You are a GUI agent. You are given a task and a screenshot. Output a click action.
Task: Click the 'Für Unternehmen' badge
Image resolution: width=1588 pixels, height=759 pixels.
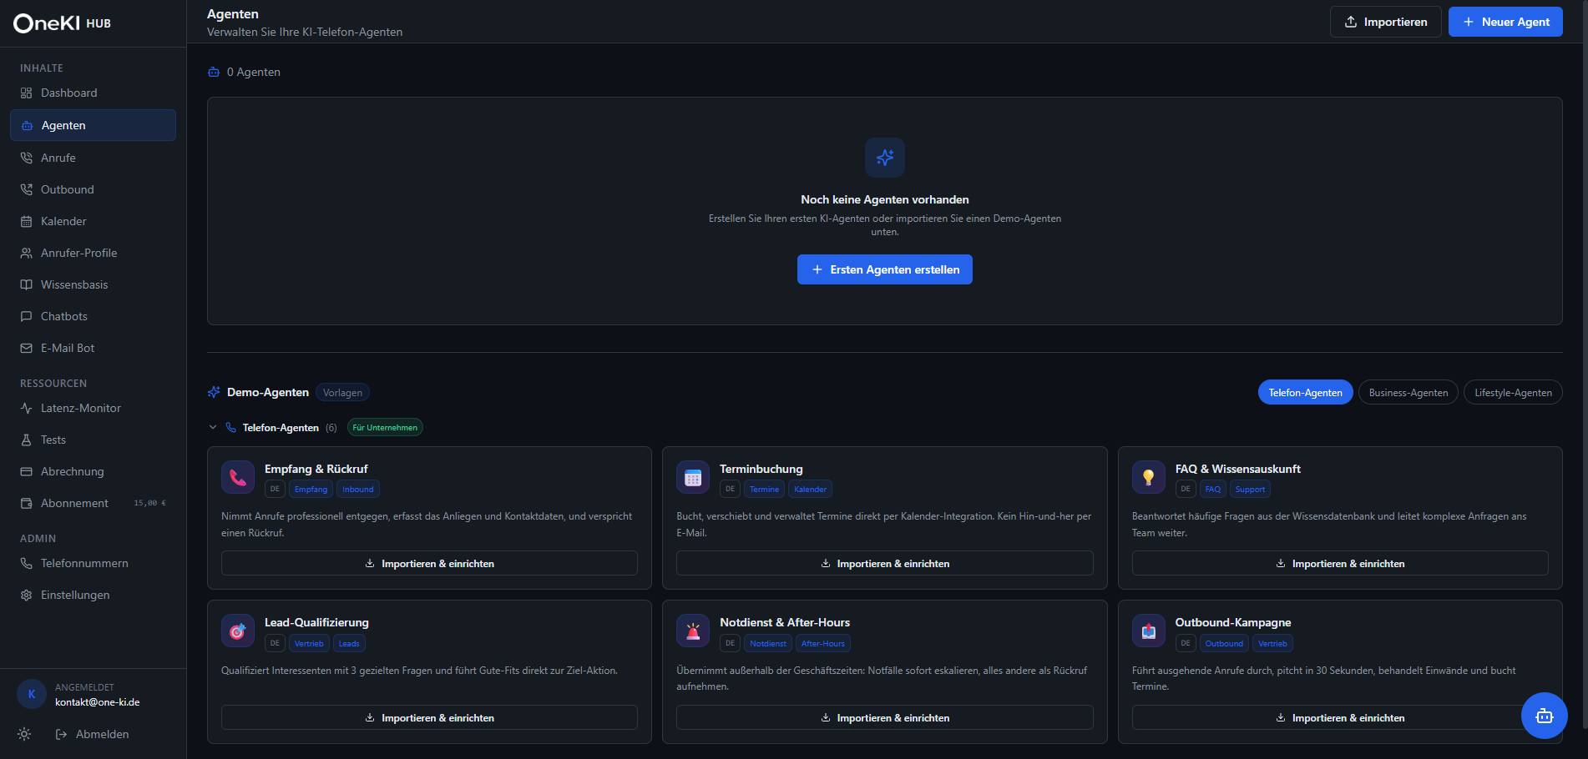tap(385, 427)
